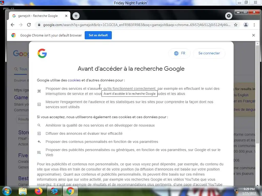262x196 pixels.
Task: Go back using Chrome's back arrow
Action: click(13, 25)
